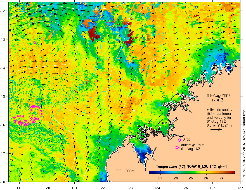Image resolution: width=246 pixels, height=190 pixels.
Task: Click the 0.5m/s velocity scale arrow
Action: [x=216, y=129]
